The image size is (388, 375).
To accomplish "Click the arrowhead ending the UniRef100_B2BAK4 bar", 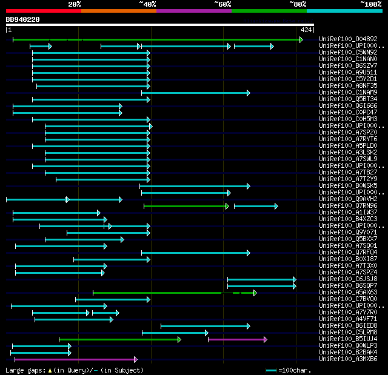I will 70,353.
